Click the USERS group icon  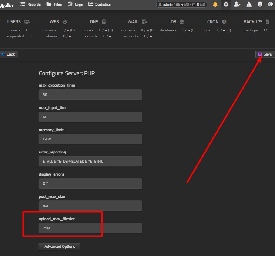click(x=27, y=22)
